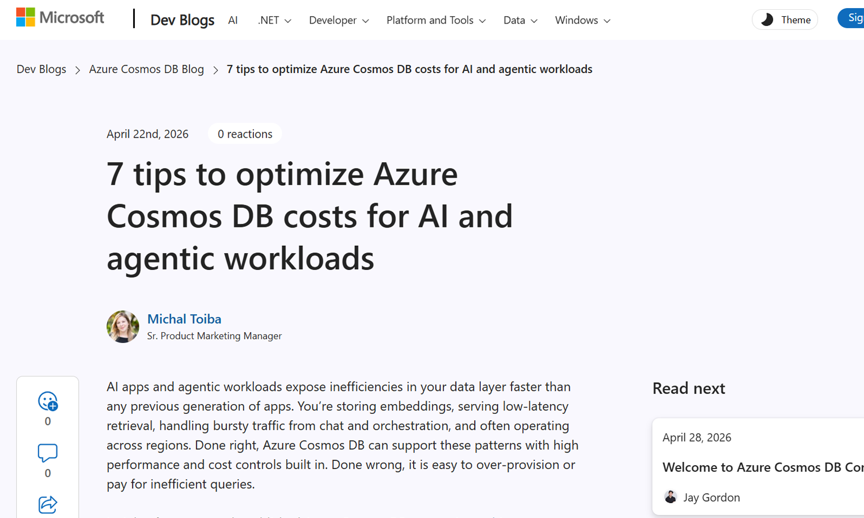Open the Michal Toiba author link
864x518 pixels.
184,319
